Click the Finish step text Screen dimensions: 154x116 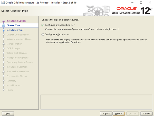point(9,90)
